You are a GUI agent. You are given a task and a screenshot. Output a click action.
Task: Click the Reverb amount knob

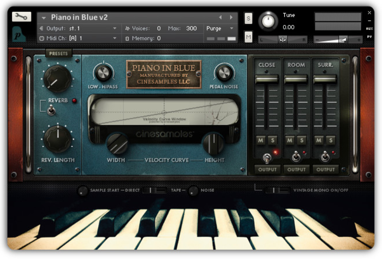pyautogui.click(x=58, y=79)
